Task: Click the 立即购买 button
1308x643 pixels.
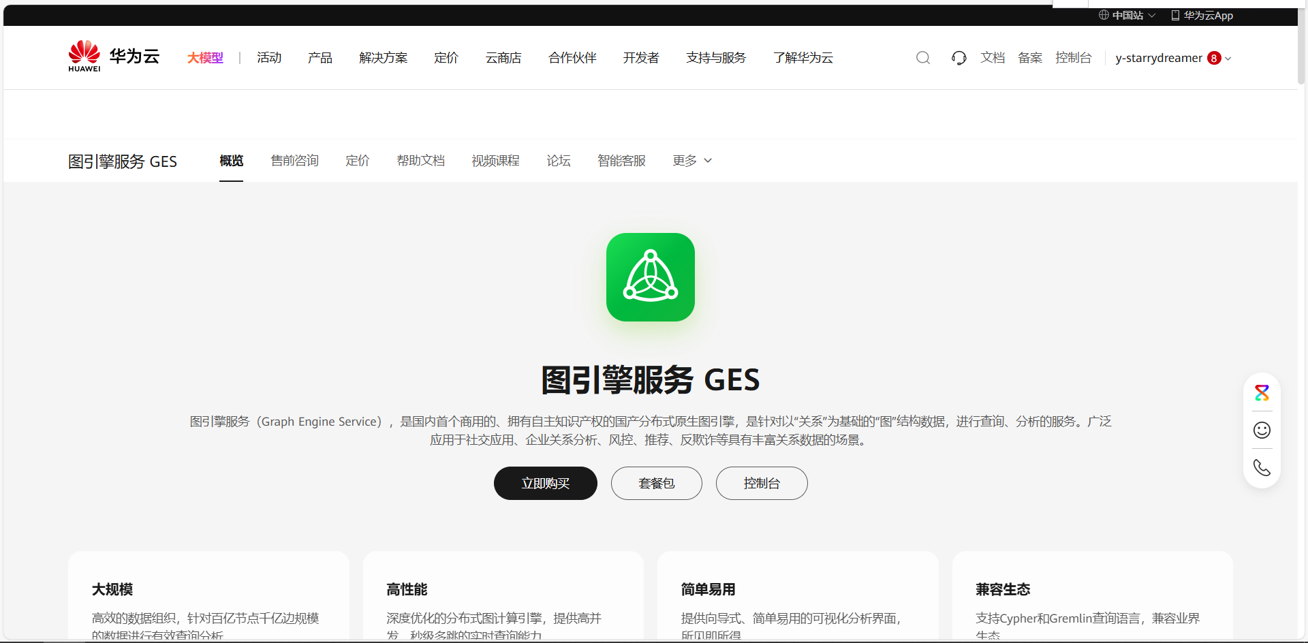Action: pyautogui.click(x=546, y=483)
